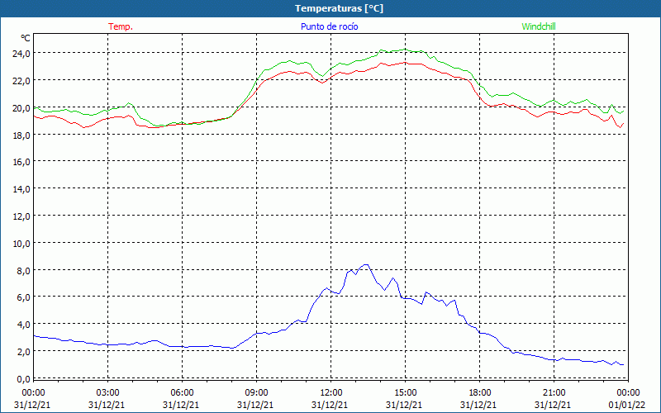The image size is (661, 413).
Task: Click the 0,0 y-axis value
Action: [x=23, y=379]
